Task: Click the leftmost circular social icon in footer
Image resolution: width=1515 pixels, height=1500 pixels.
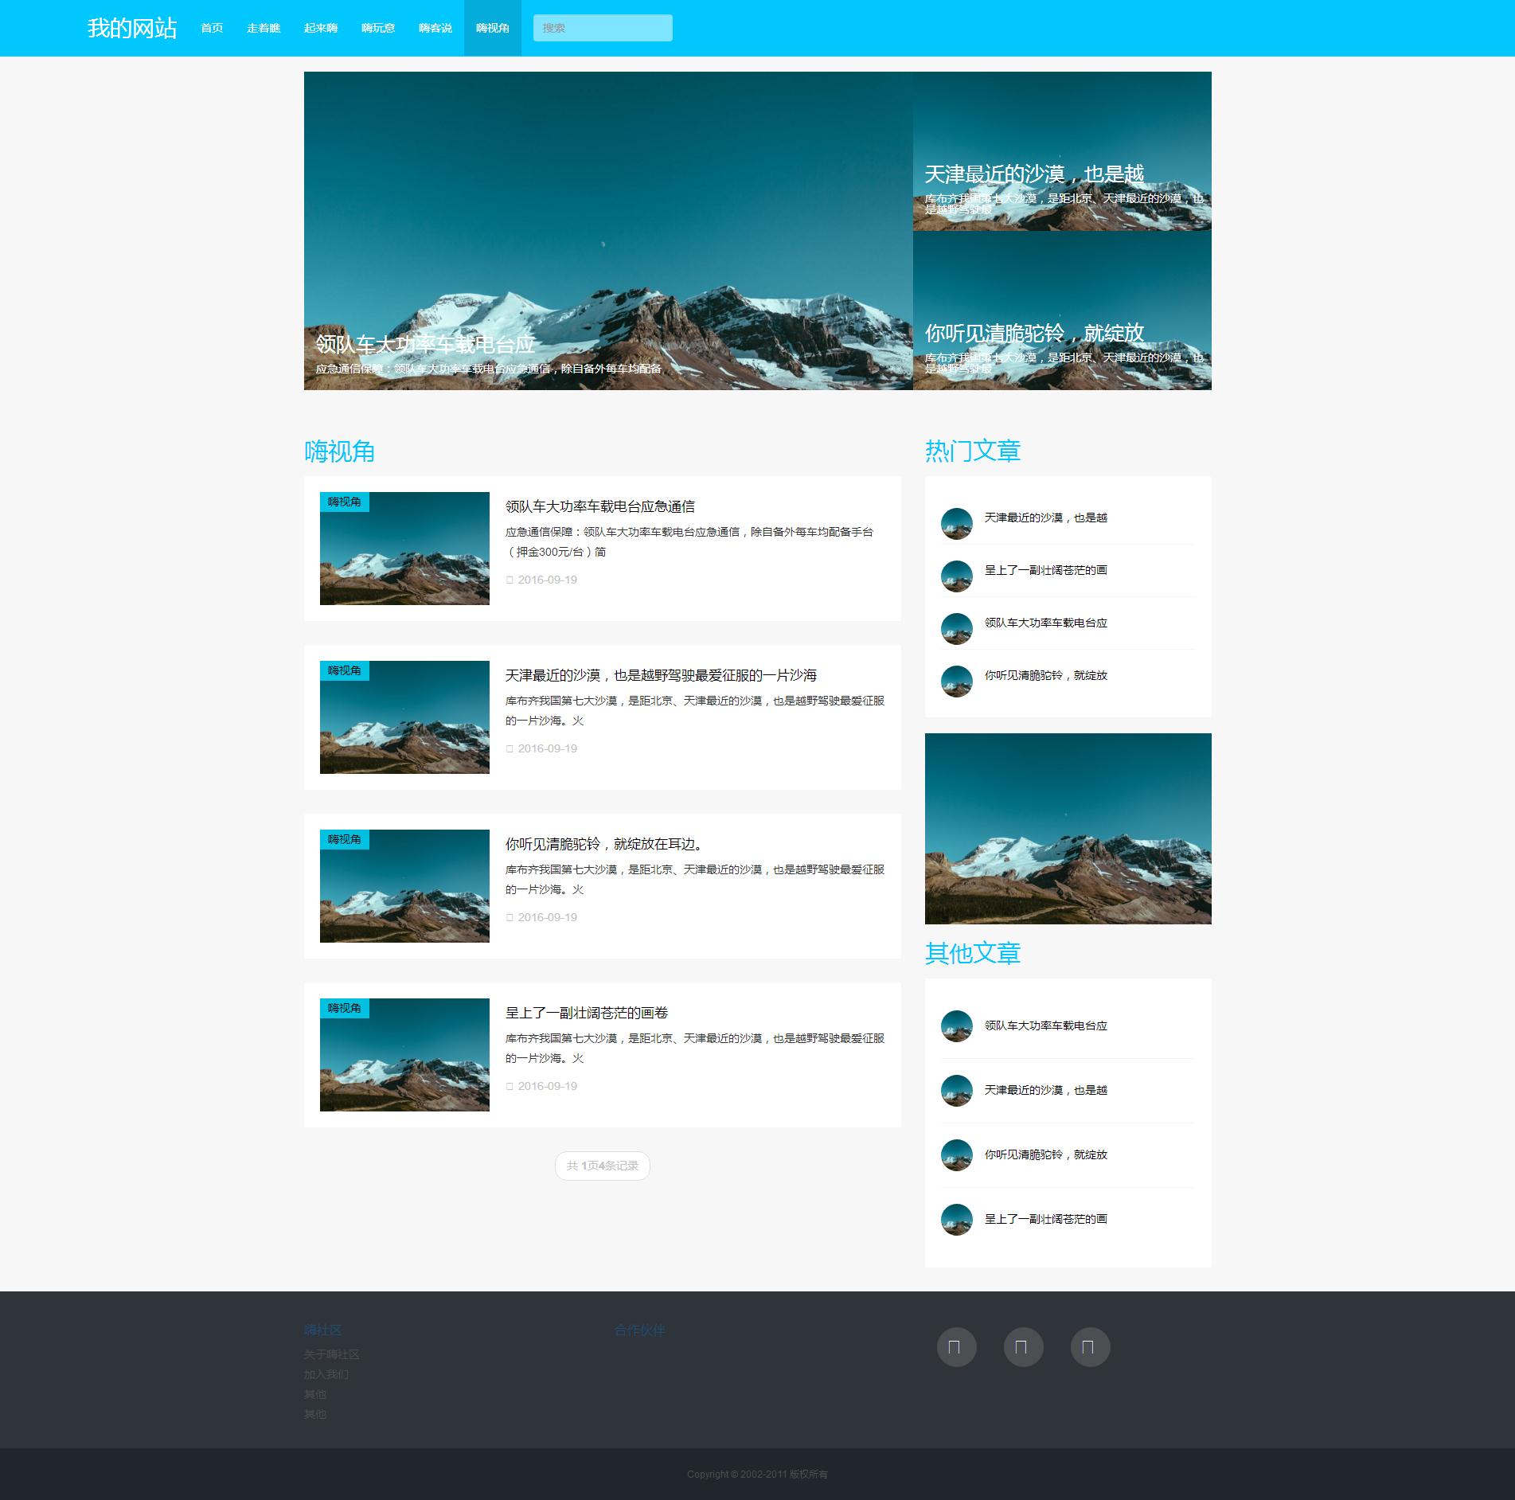Action: coord(956,1347)
